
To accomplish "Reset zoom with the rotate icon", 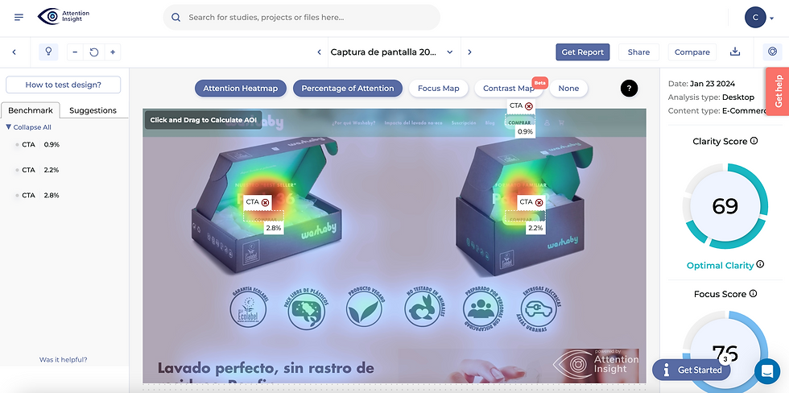I will click(x=93, y=52).
